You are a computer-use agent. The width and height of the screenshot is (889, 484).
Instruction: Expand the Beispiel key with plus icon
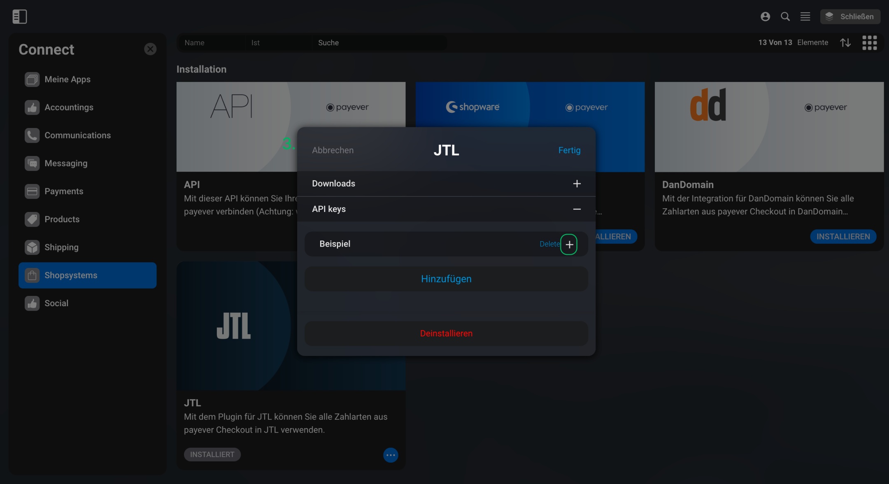point(569,244)
